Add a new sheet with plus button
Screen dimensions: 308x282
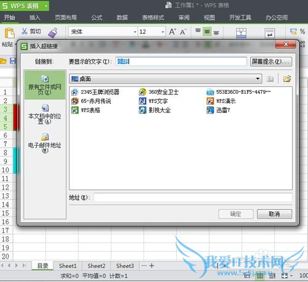coord(152,265)
